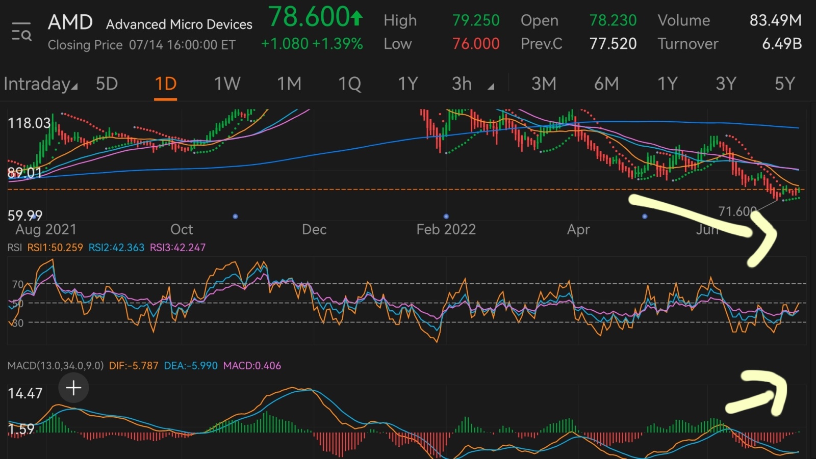Click the 71.600 low price label
The image size is (816, 459).
pyautogui.click(x=737, y=211)
